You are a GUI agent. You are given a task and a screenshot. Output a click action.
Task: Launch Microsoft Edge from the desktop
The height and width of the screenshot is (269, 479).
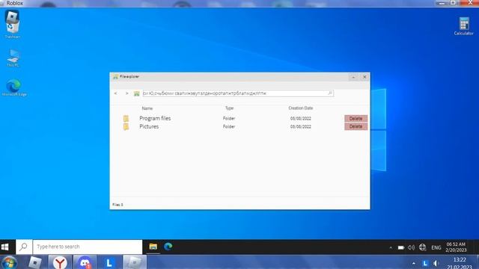[x=13, y=87]
